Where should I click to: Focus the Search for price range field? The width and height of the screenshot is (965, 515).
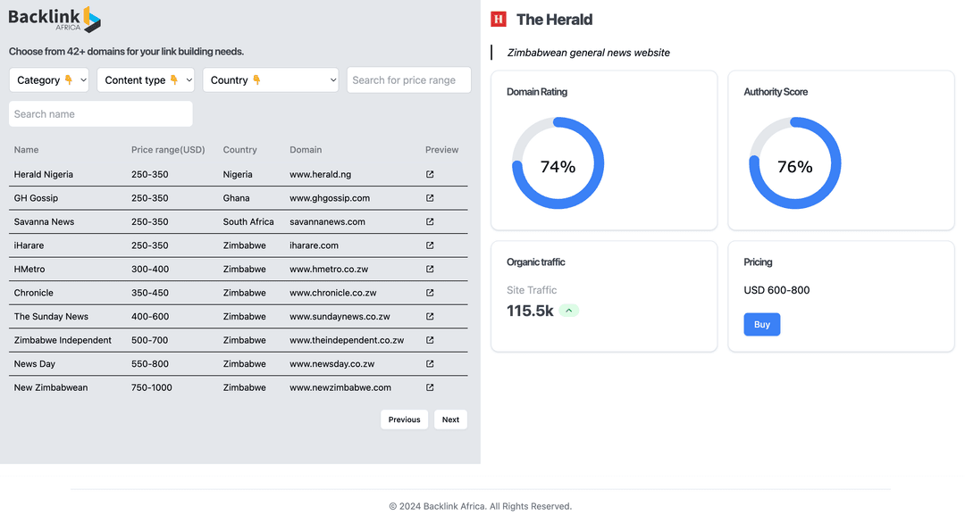[408, 80]
